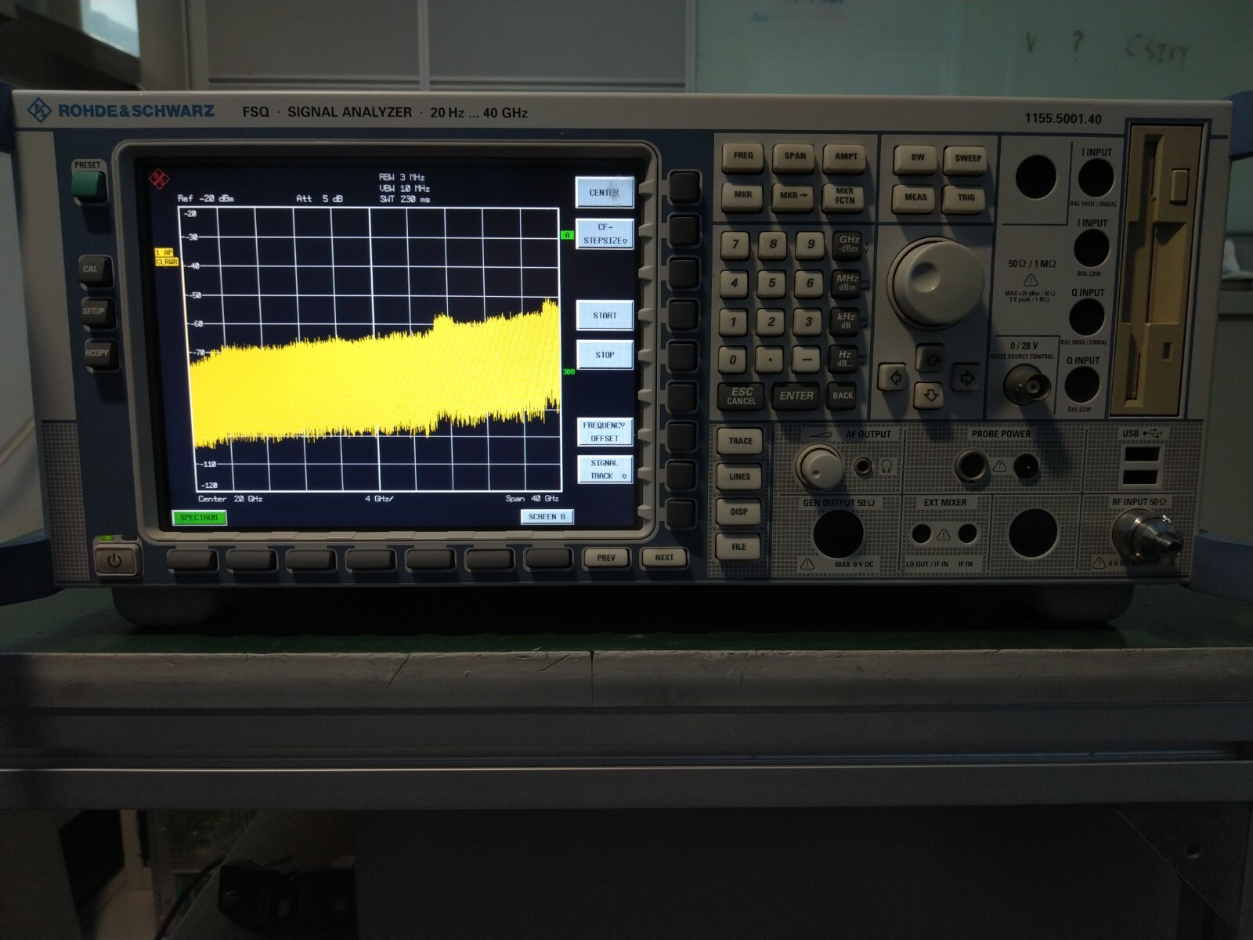1253x940 pixels.
Task: Push the NEXT menu key
Action: 663,558
